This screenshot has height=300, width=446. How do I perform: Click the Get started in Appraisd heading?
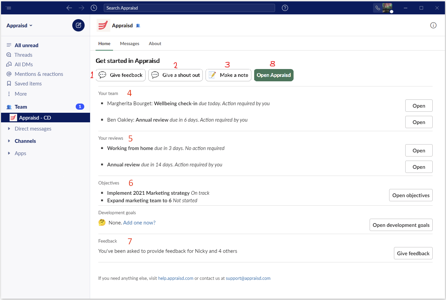(128, 61)
